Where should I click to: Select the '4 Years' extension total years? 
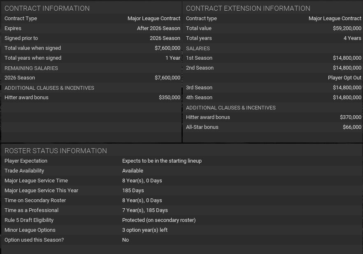coord(352,38)
